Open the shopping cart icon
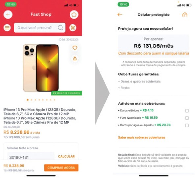The image size is (195, 178). tap(73, 28)
